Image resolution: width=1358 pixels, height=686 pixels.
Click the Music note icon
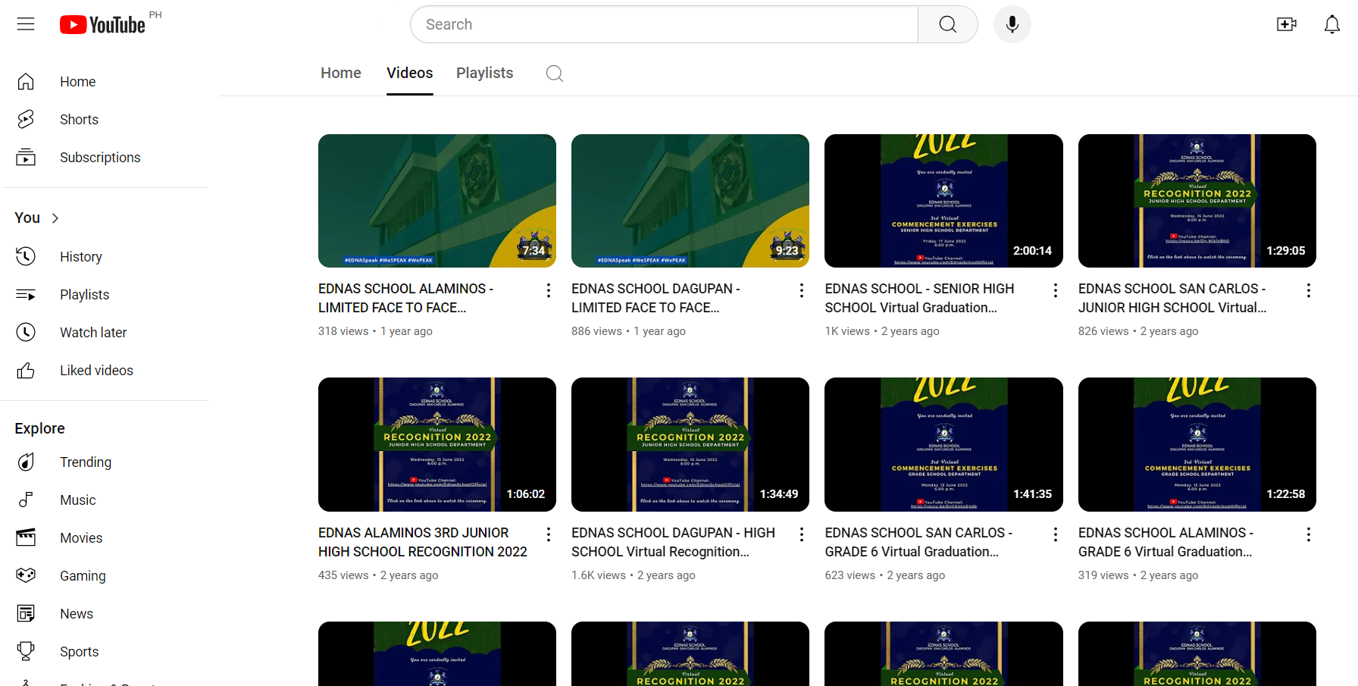26,500
